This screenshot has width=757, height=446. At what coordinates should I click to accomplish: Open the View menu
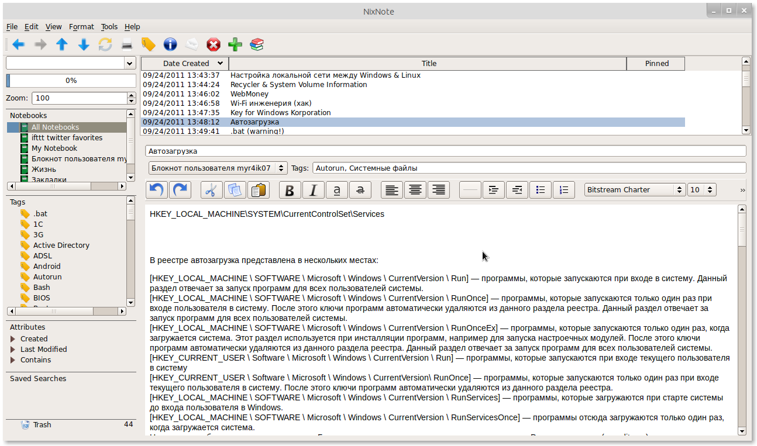point(53,26)
